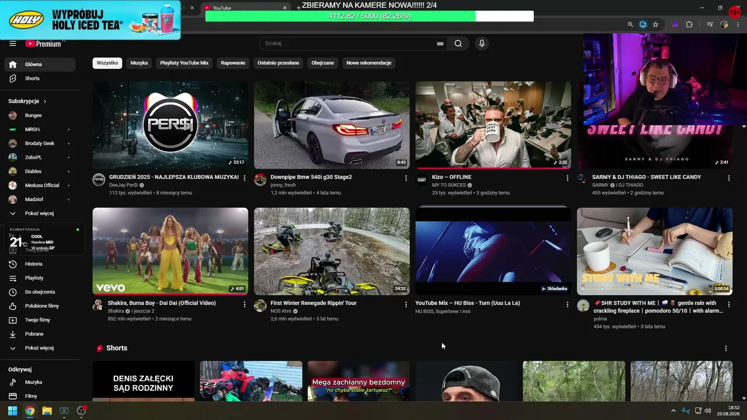Go to YouTube Premium home logo
The image size is (747, 420).
coord(43,44)
